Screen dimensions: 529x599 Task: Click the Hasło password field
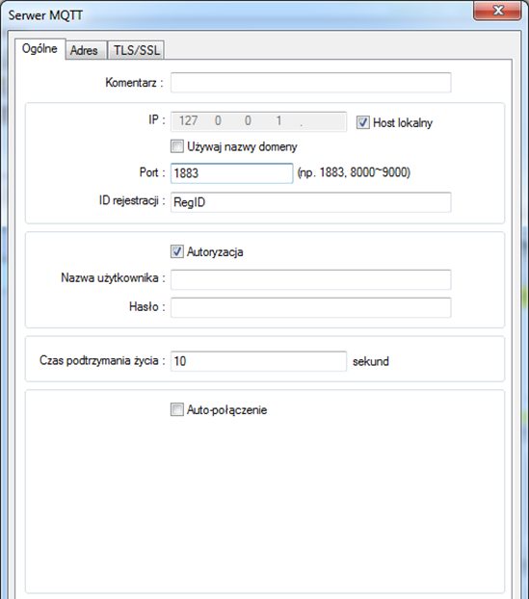310,307
